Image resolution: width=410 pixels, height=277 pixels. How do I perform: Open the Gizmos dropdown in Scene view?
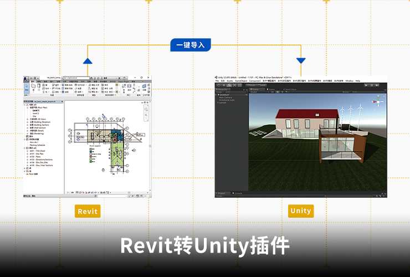tap(346, 92)
